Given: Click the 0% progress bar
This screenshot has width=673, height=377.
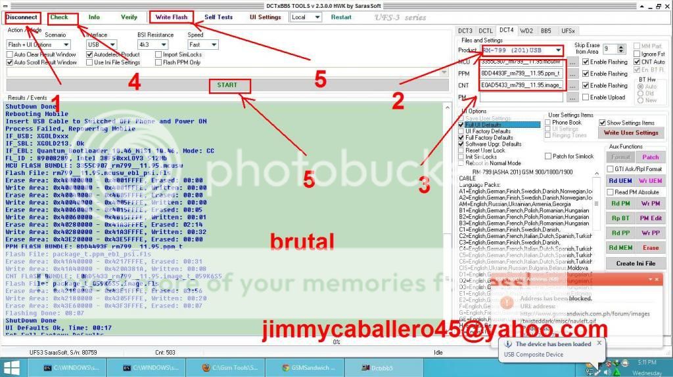Looking at the screenshot, I should coord(336,342).
